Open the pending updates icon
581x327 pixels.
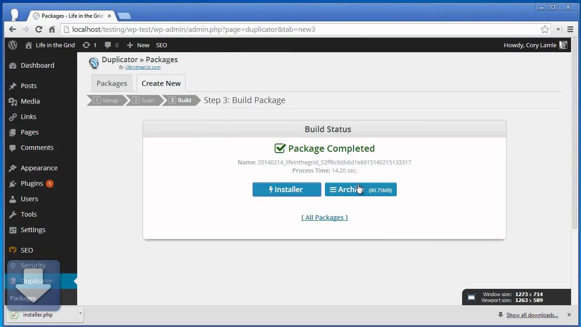tap(89, 45)
